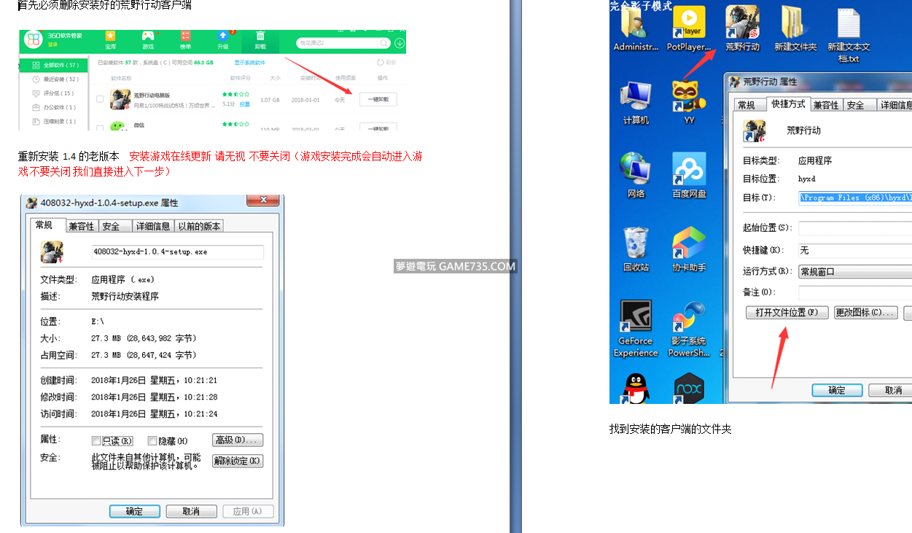Tick the checkbox beside 微信 row
The width and height of the screenshot is (912, 533).
pyautogui.click(x=100, y=128)
